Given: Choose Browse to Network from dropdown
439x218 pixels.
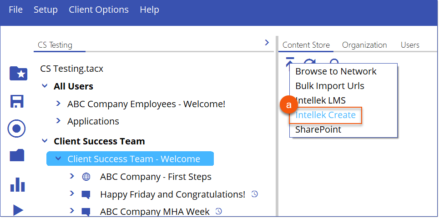Looking at the screenshot, I should (336, 71).
